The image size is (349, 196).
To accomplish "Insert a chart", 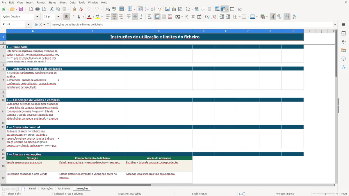I will point(174,9).
